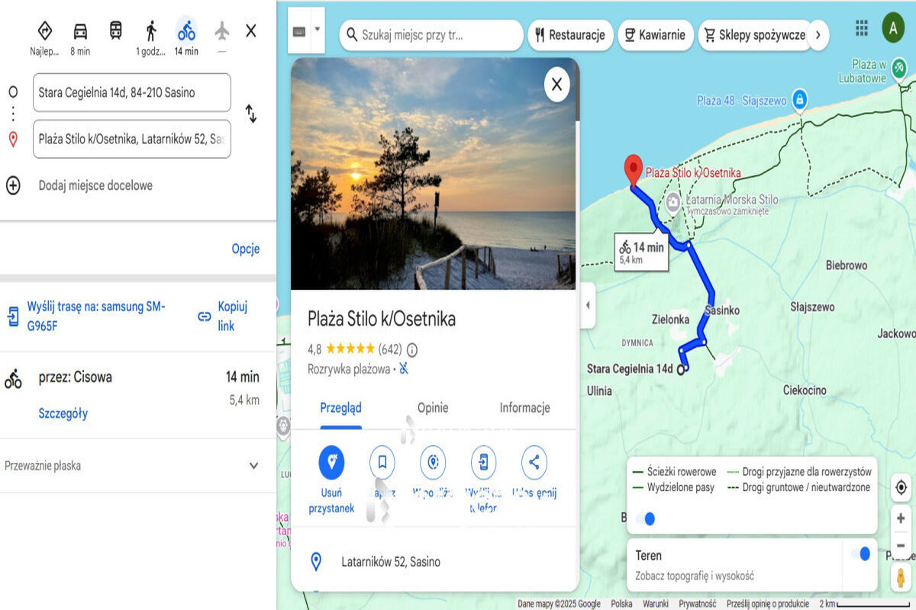Click the Opcje route options link
The width and height of the screenshot is (916, 610).
tap(245, 249)
